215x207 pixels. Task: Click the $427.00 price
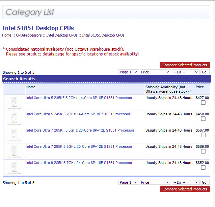(x=202, y=98)
